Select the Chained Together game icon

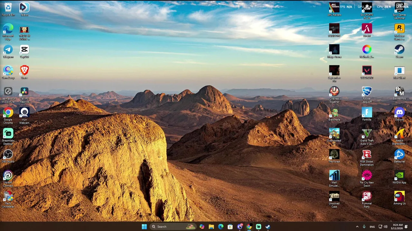pyautogui.click(x=334, y=95)
